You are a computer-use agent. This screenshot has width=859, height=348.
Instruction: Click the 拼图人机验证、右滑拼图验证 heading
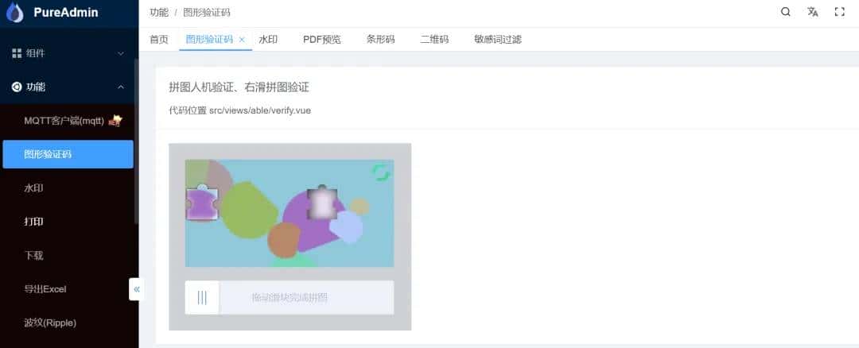239,87
